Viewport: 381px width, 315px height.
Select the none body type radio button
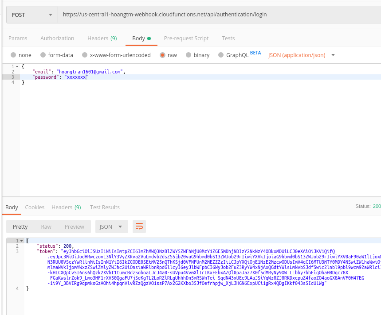(14, 55)
